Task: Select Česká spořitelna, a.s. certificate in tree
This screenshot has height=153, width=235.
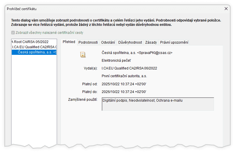Action: [x=34, y=52]
